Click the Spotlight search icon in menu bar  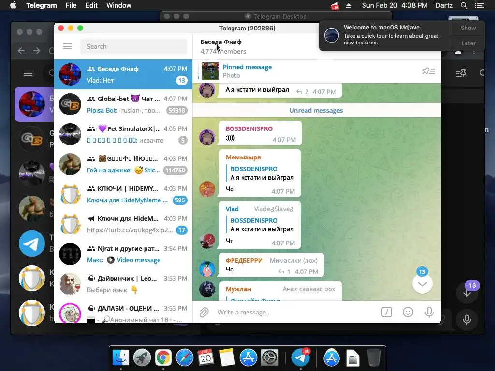(x=464, y=5)
